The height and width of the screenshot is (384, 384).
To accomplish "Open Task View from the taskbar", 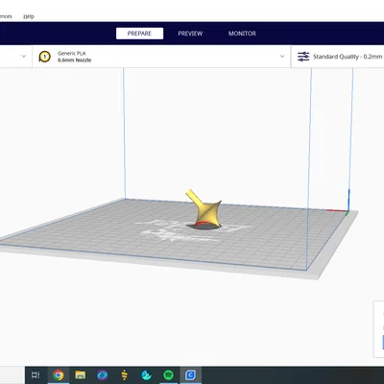I will [x=36, y=374].
